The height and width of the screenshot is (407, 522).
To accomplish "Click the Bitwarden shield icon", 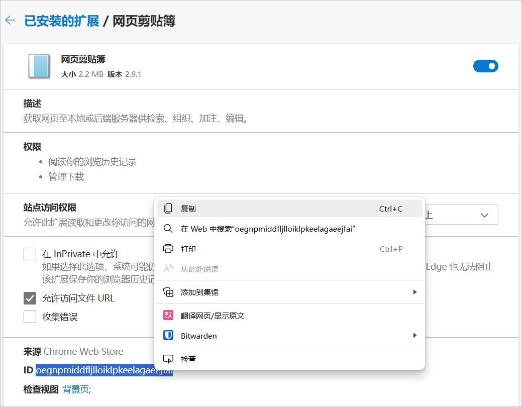I will coord(168,336).
